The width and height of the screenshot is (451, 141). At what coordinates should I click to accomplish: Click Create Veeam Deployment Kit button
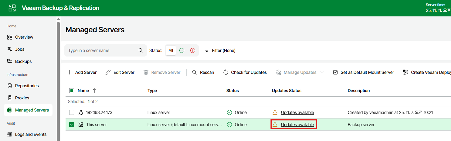[x=427, y=72]
